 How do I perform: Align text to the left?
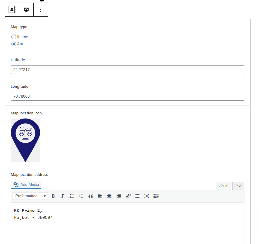tap(100, 196)
